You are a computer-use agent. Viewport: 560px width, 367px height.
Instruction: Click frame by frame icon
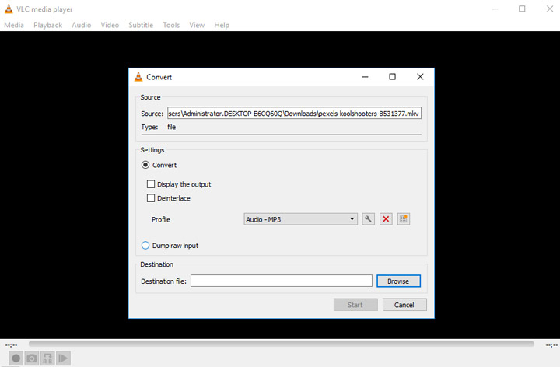point(63,358)
